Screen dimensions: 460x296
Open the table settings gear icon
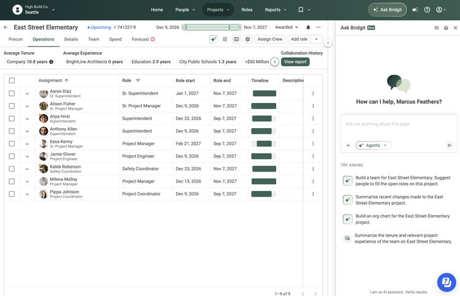(248, 39)
